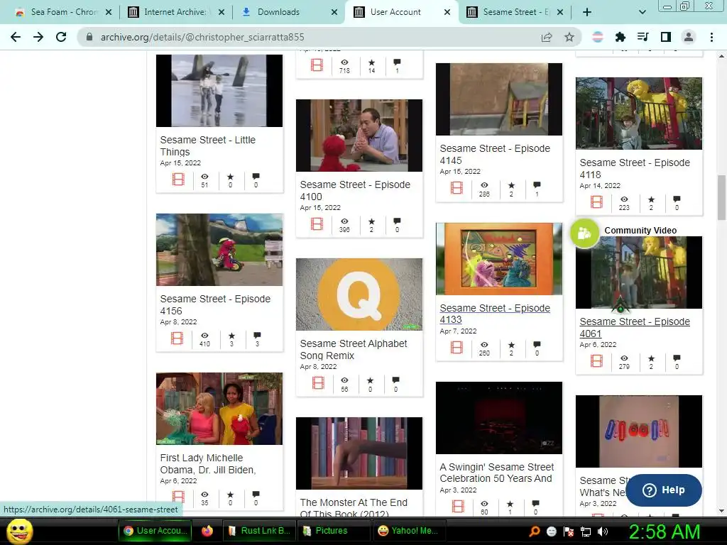Open Yahoo! Me... taskbar window

pyautogui.click(x=408, y=531)
